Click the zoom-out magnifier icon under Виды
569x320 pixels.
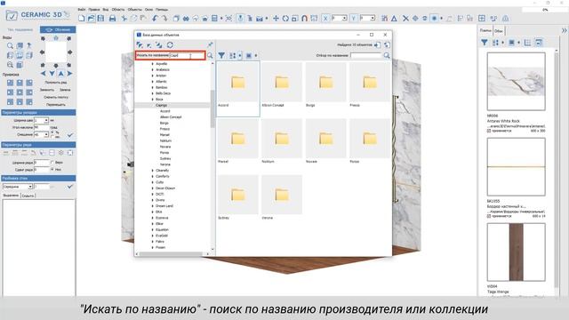[x=10, y=65]
